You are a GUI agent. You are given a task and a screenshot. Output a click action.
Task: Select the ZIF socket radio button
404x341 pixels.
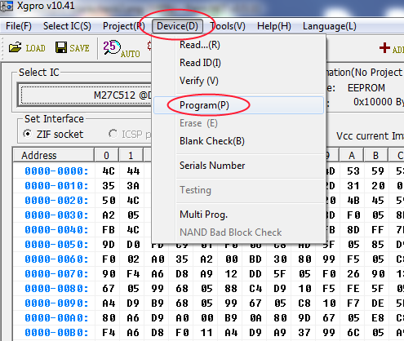tap(28, 134)
